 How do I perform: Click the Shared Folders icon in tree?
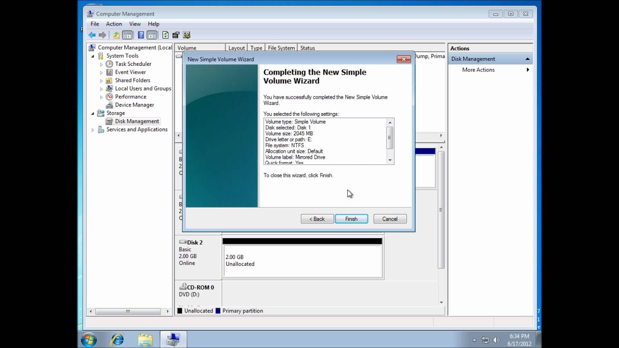point(109,80)
